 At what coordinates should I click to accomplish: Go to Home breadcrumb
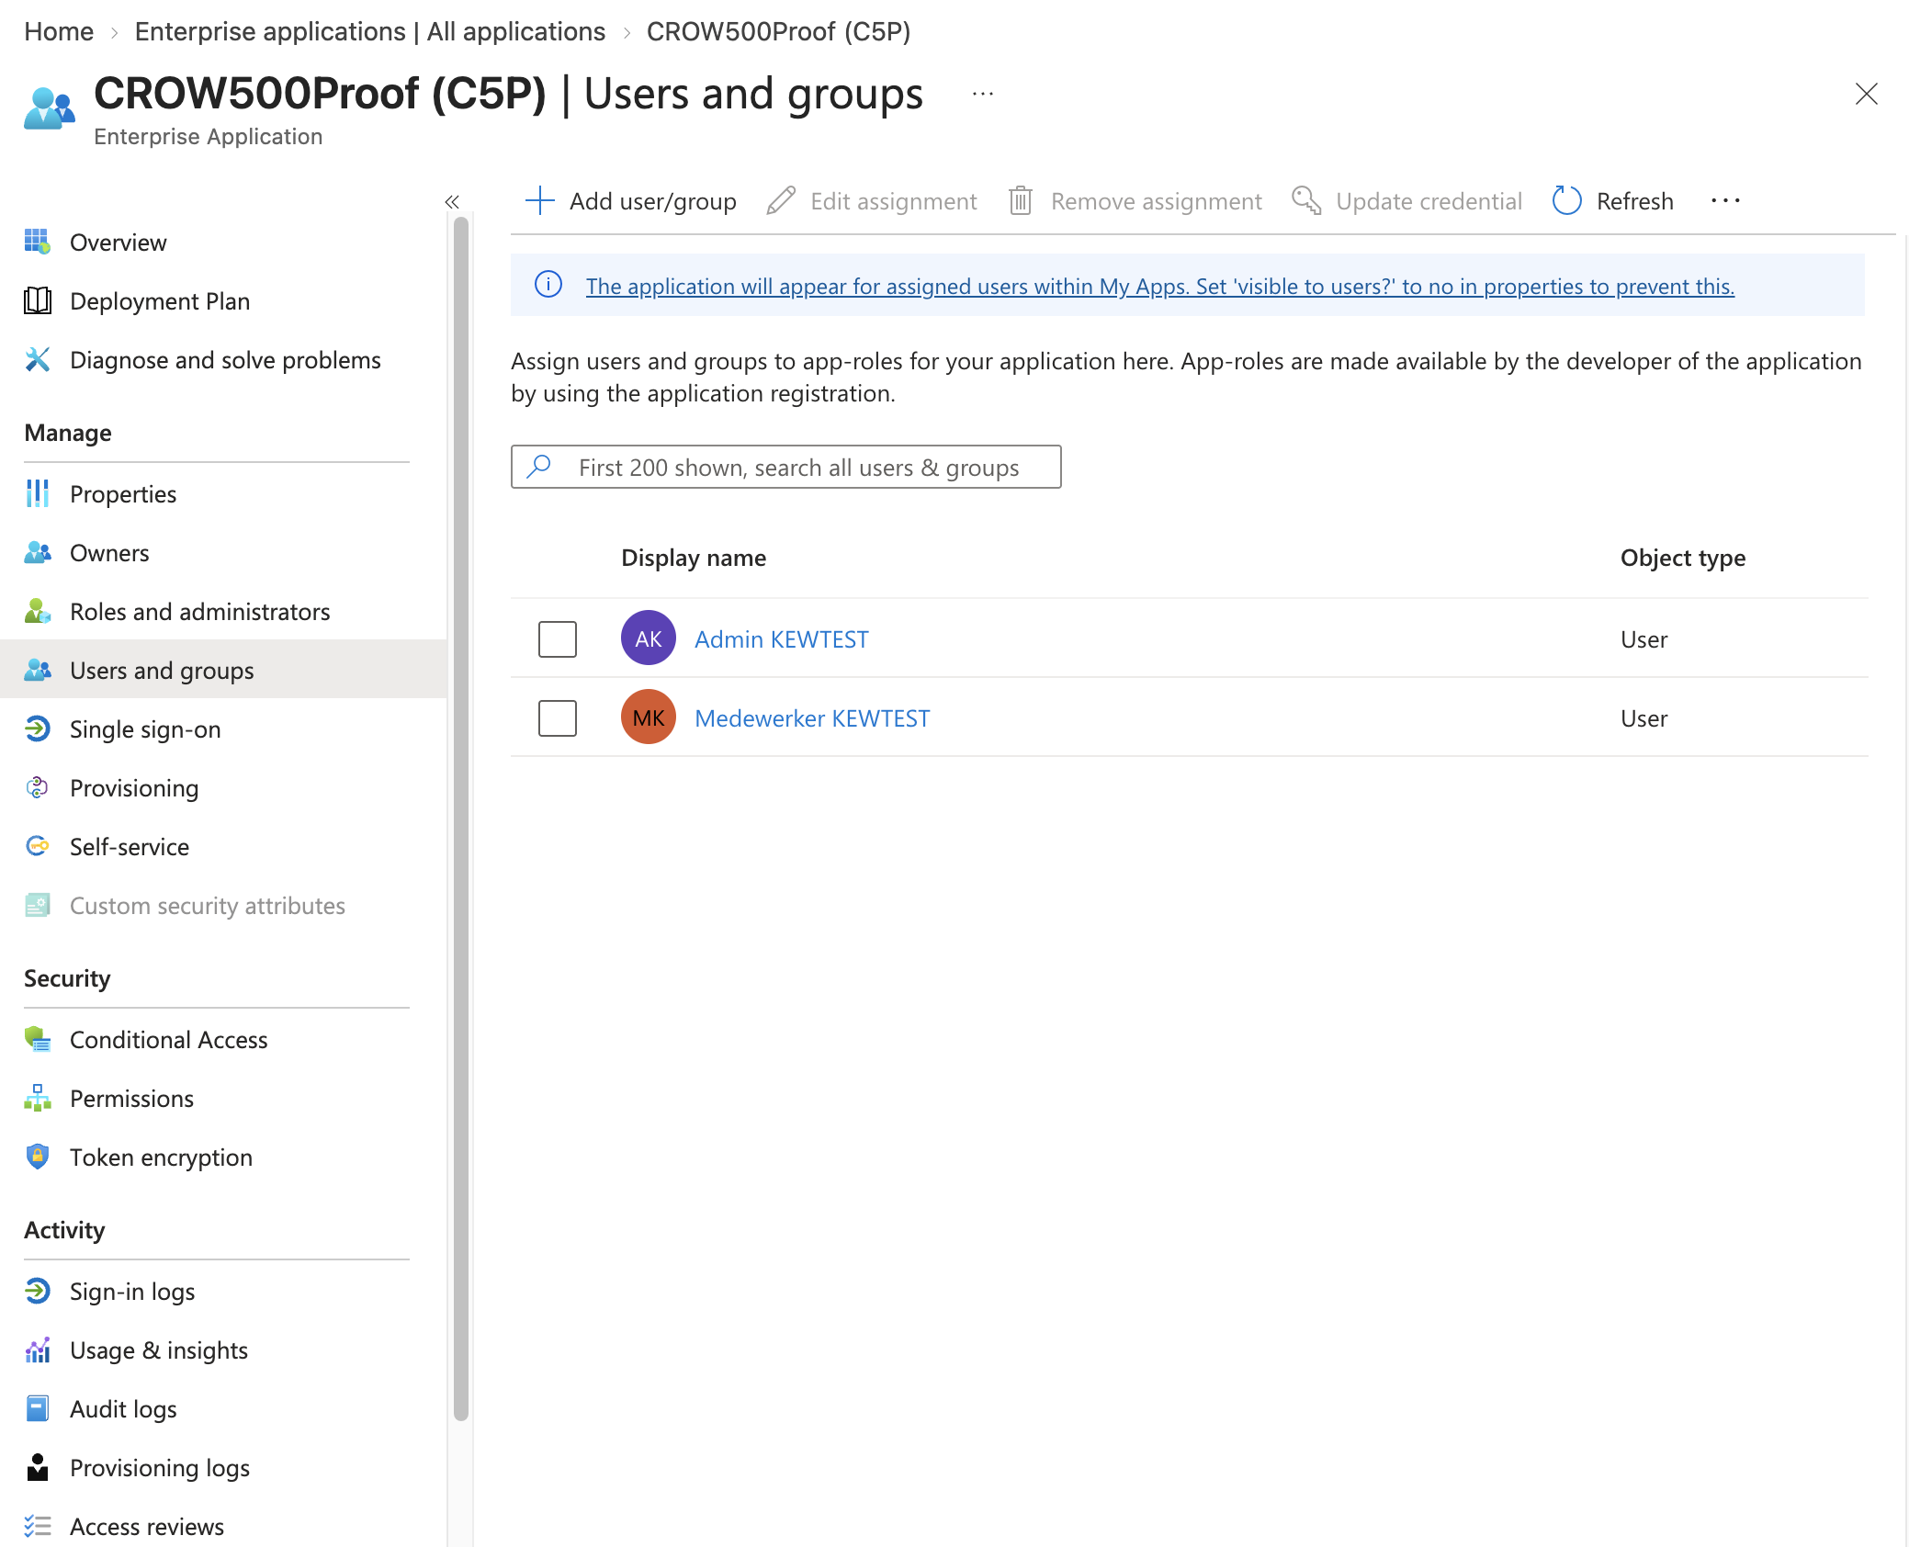click(59, 31)
